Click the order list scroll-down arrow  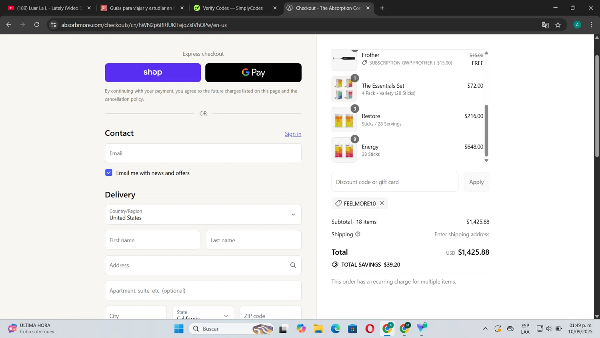coord(486,161)
